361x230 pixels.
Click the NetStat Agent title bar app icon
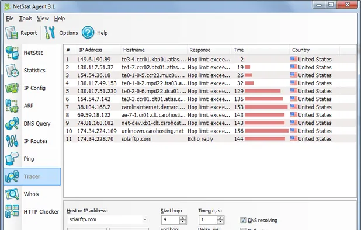click(8, 6)
